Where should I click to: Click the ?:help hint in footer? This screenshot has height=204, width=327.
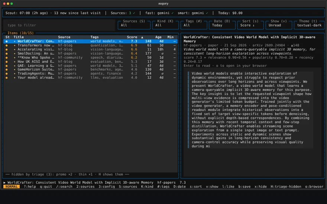pyautogui.click(x=30, y=187)
